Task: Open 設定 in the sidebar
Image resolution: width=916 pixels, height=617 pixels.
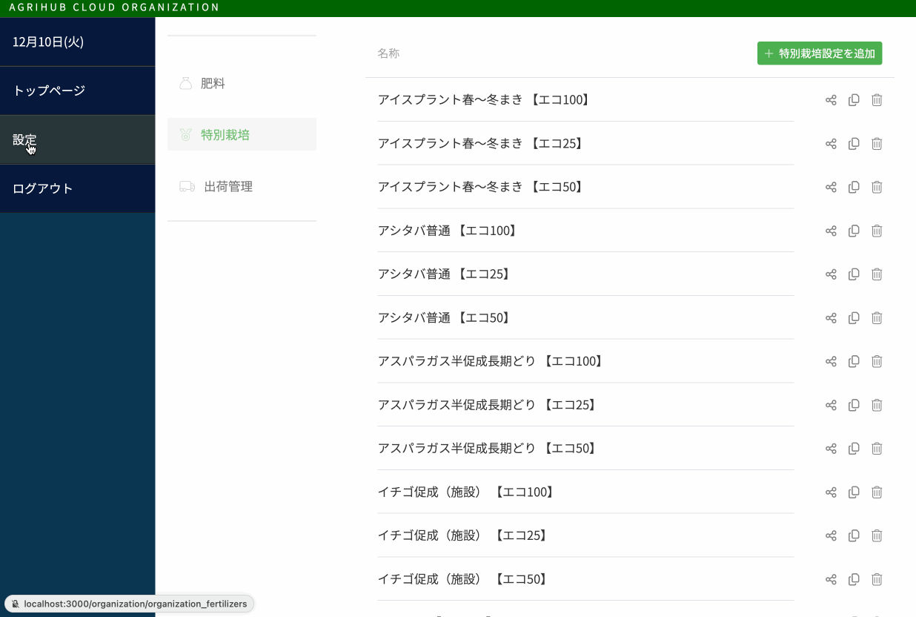Action: point(77,139)
